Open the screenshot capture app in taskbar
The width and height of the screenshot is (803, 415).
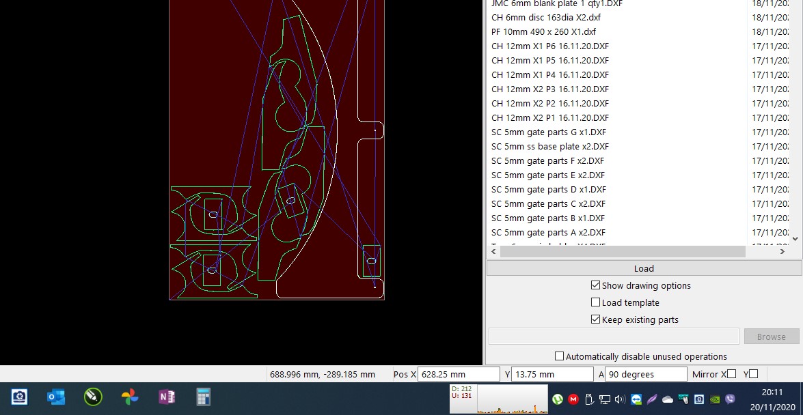(19, 397)
